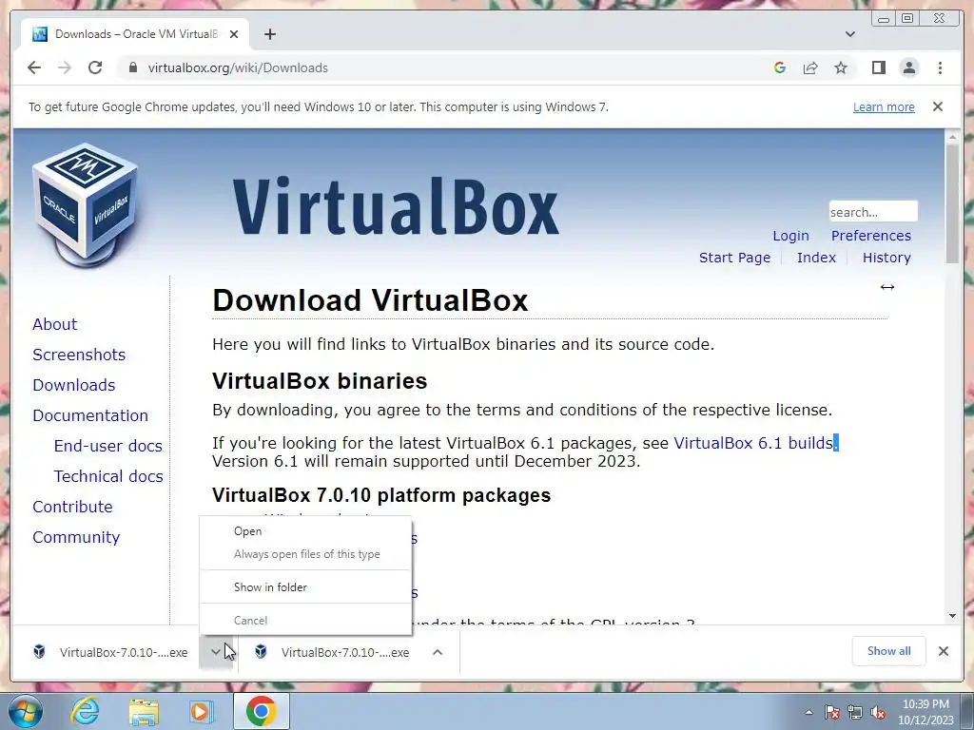Open Technical docs sidebar link

[108, 476]
